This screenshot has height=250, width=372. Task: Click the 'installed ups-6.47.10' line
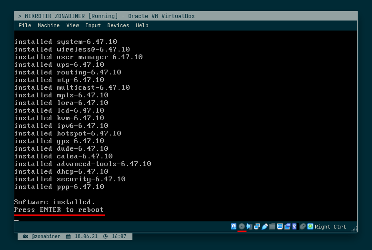point(60,64)
